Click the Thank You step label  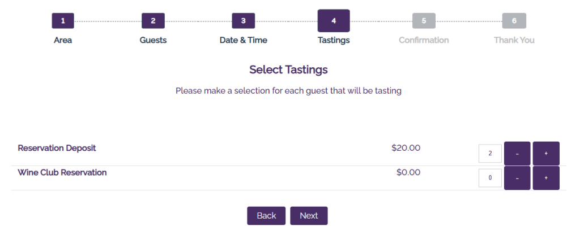tap(514, 40)
